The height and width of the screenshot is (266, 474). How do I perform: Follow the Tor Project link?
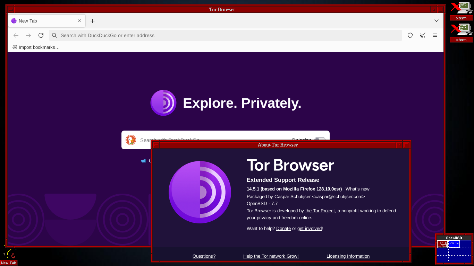click(320, 211)
